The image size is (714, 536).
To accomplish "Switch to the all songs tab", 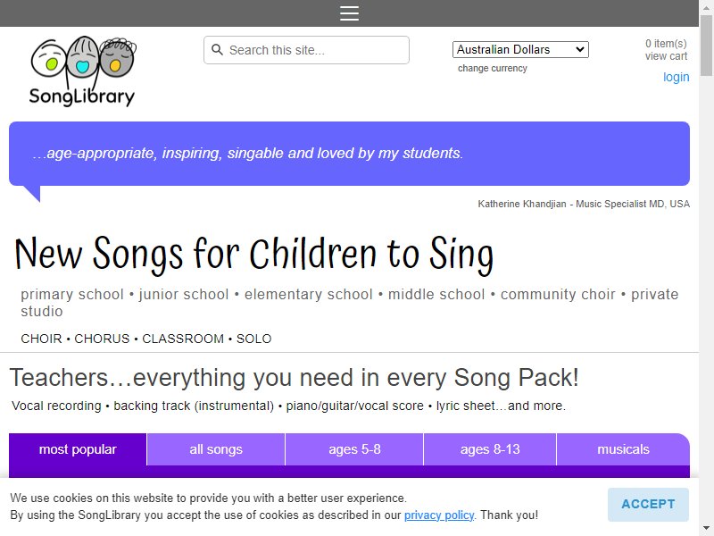I will click(x=216, y=449).
